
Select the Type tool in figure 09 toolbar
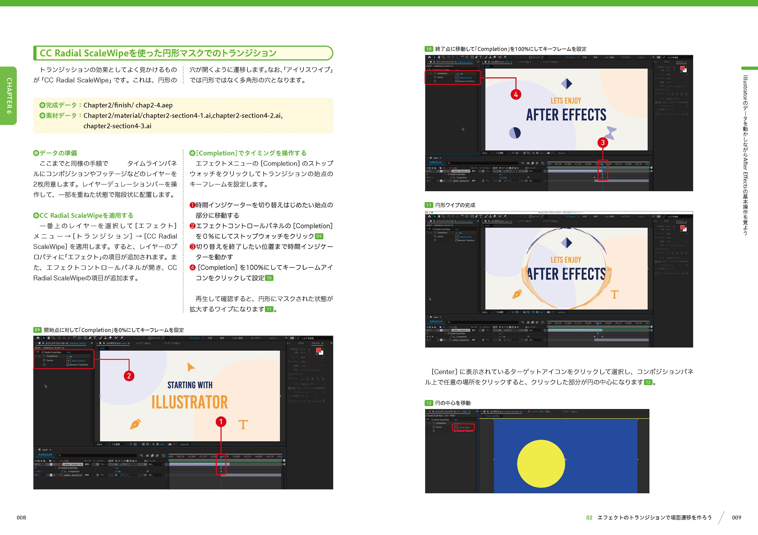point(95,338)
